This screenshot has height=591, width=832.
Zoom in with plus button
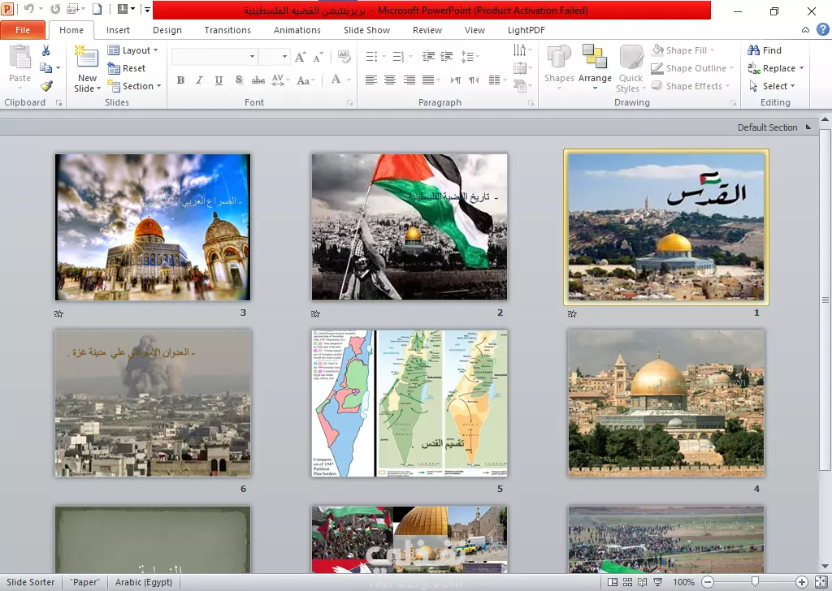coord(802,582)
